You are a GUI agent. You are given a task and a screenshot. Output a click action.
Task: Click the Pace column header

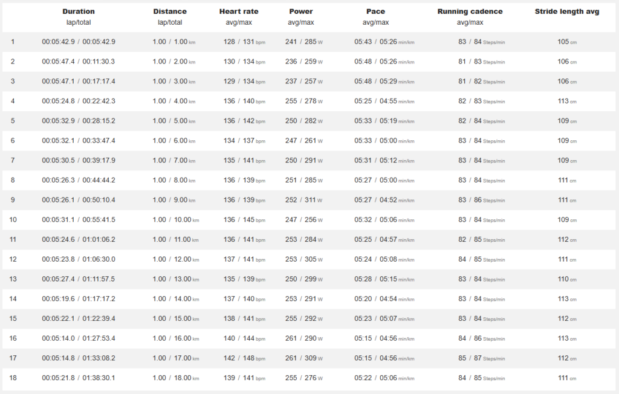click(x=375, y=11)
